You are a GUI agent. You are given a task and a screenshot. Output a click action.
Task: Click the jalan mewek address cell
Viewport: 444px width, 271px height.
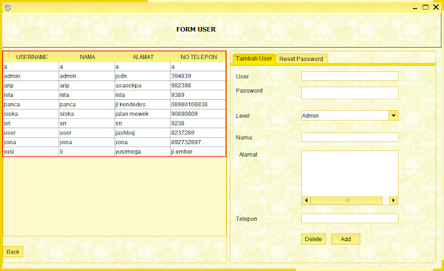point(142,114)
